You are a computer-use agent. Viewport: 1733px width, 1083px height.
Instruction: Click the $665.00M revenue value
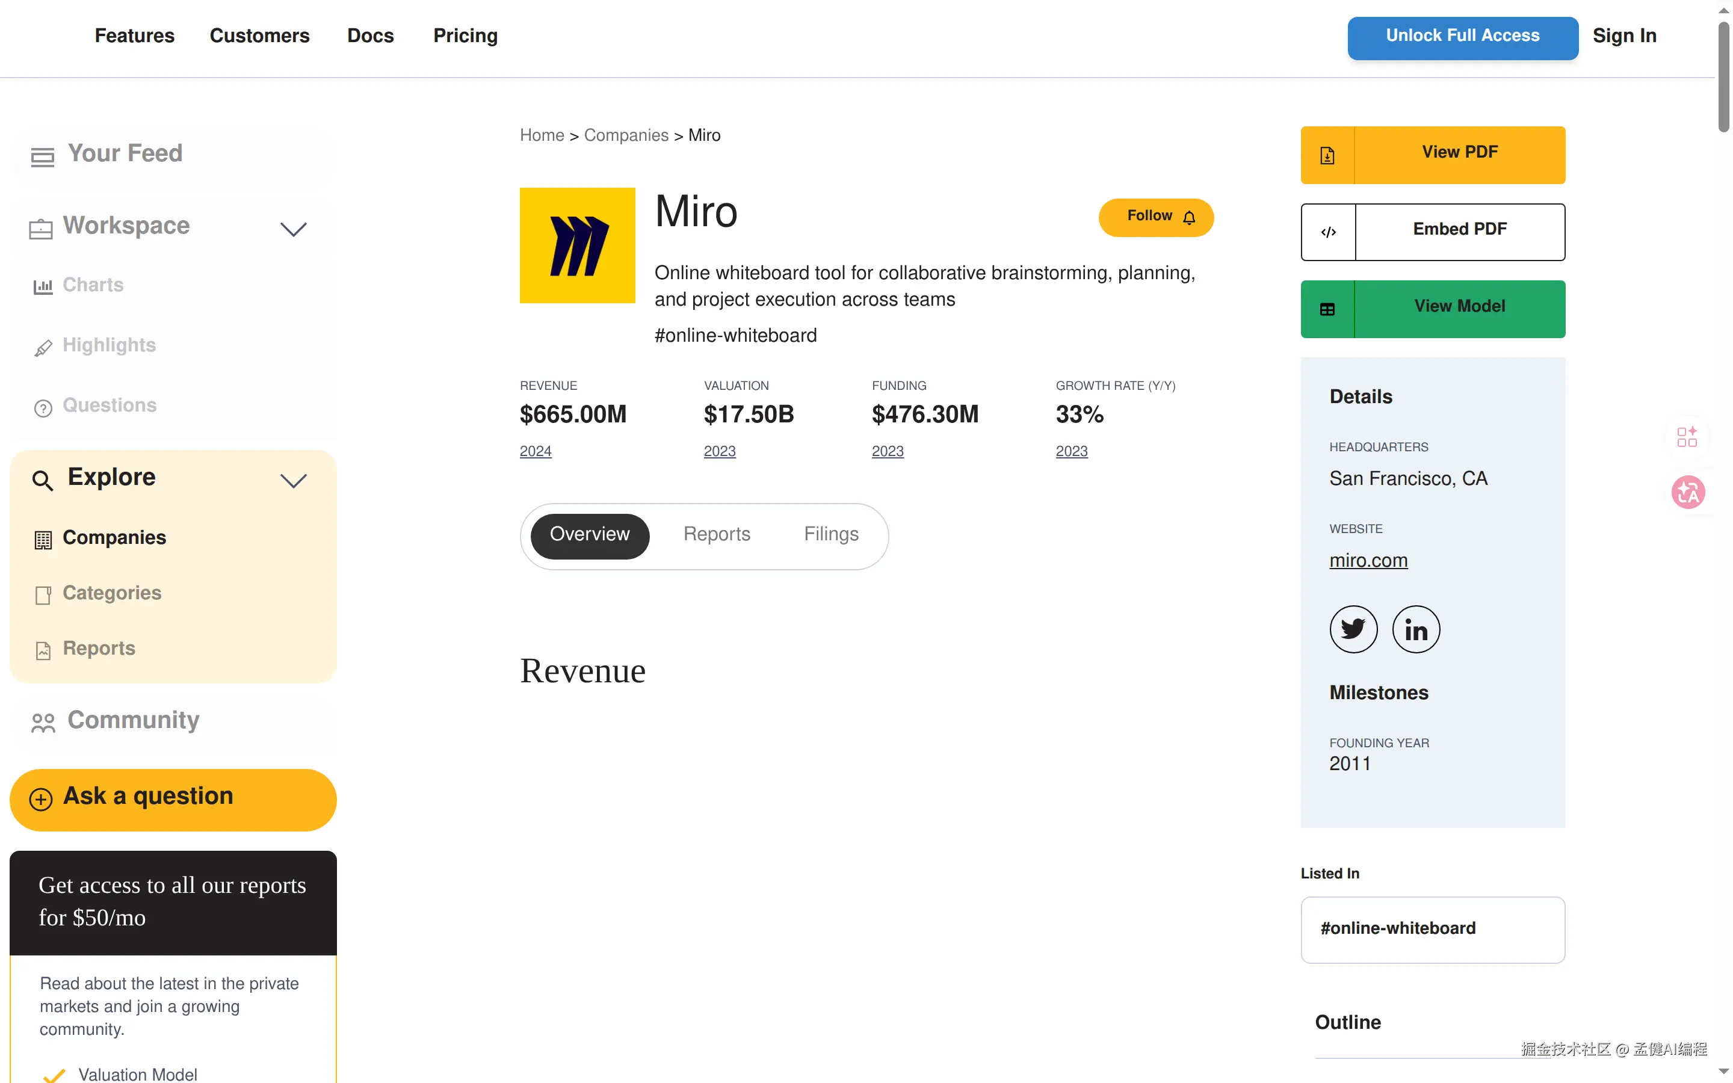click(573, 415)
